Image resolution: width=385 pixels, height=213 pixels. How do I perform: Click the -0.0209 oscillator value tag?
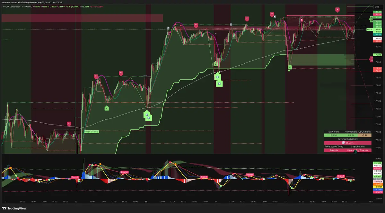(378, 181)
